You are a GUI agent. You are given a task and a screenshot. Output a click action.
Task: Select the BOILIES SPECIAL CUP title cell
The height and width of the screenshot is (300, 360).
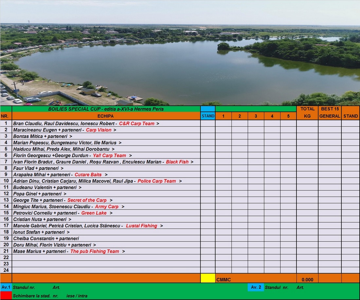(106, 109)
